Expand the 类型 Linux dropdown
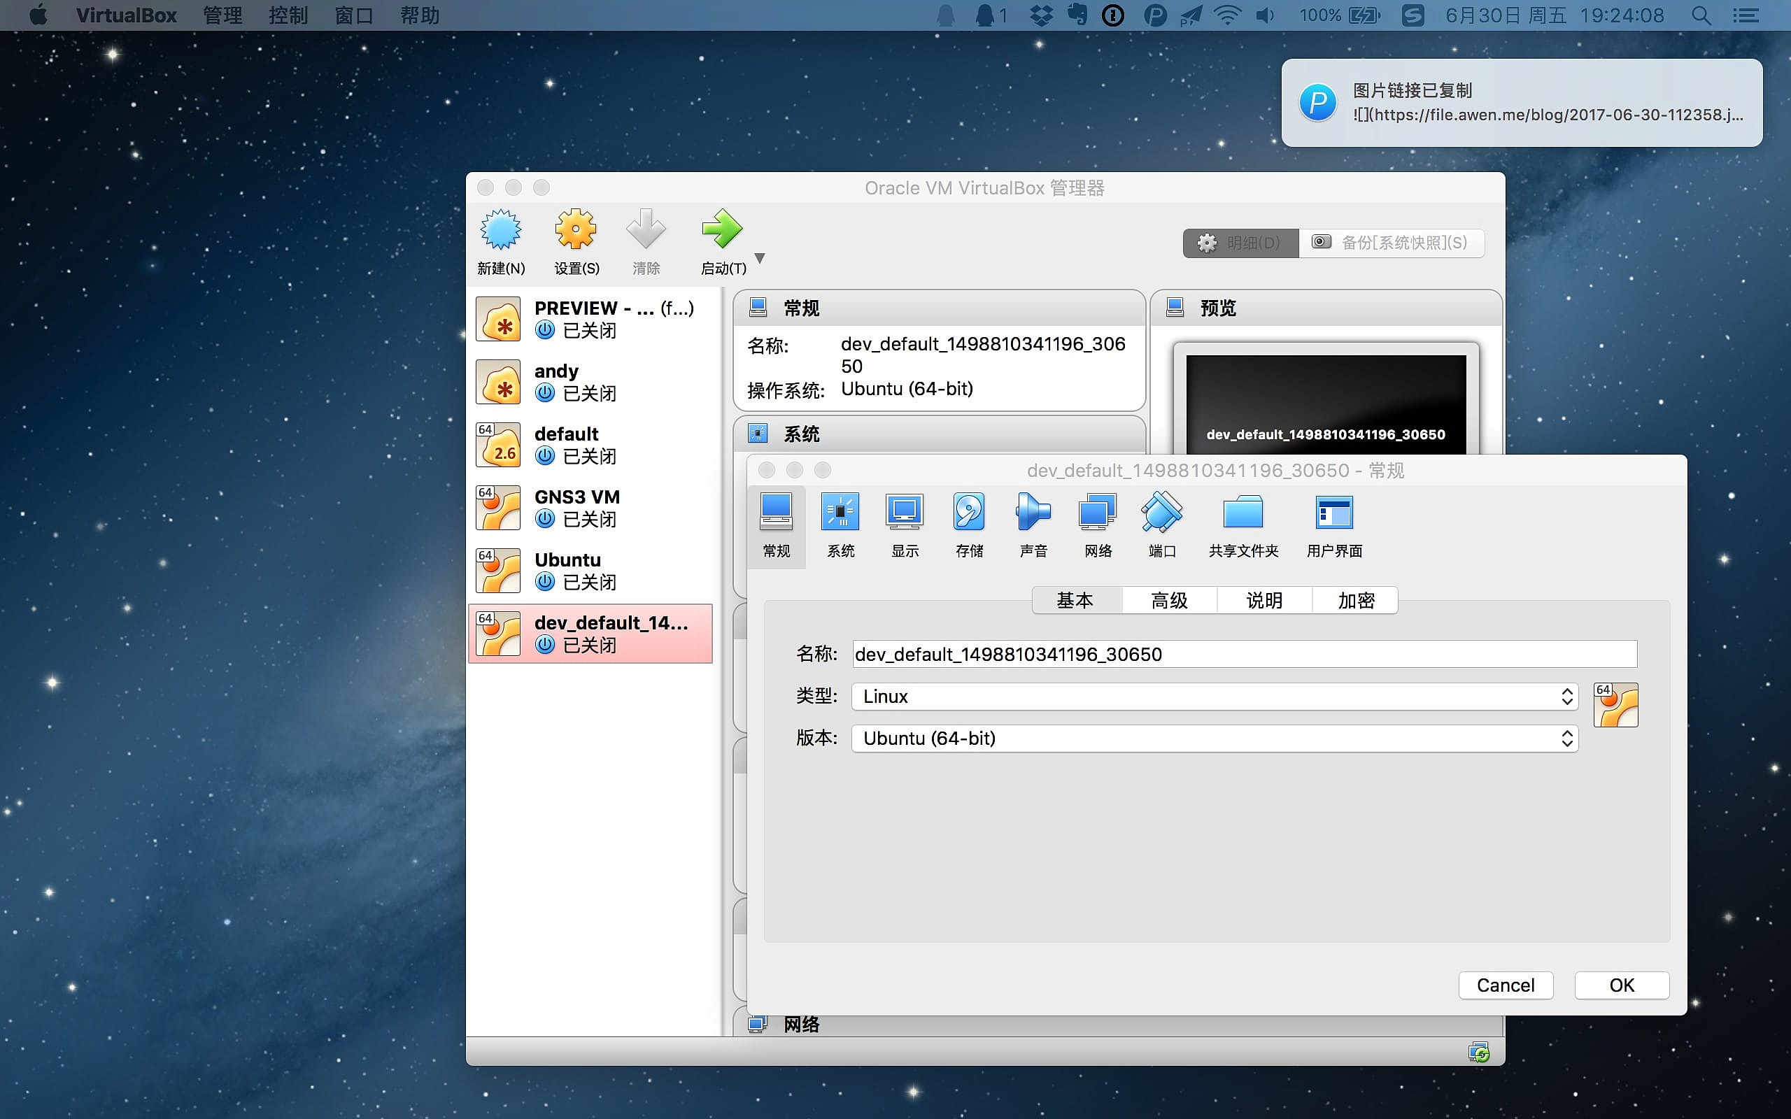 1214,697
